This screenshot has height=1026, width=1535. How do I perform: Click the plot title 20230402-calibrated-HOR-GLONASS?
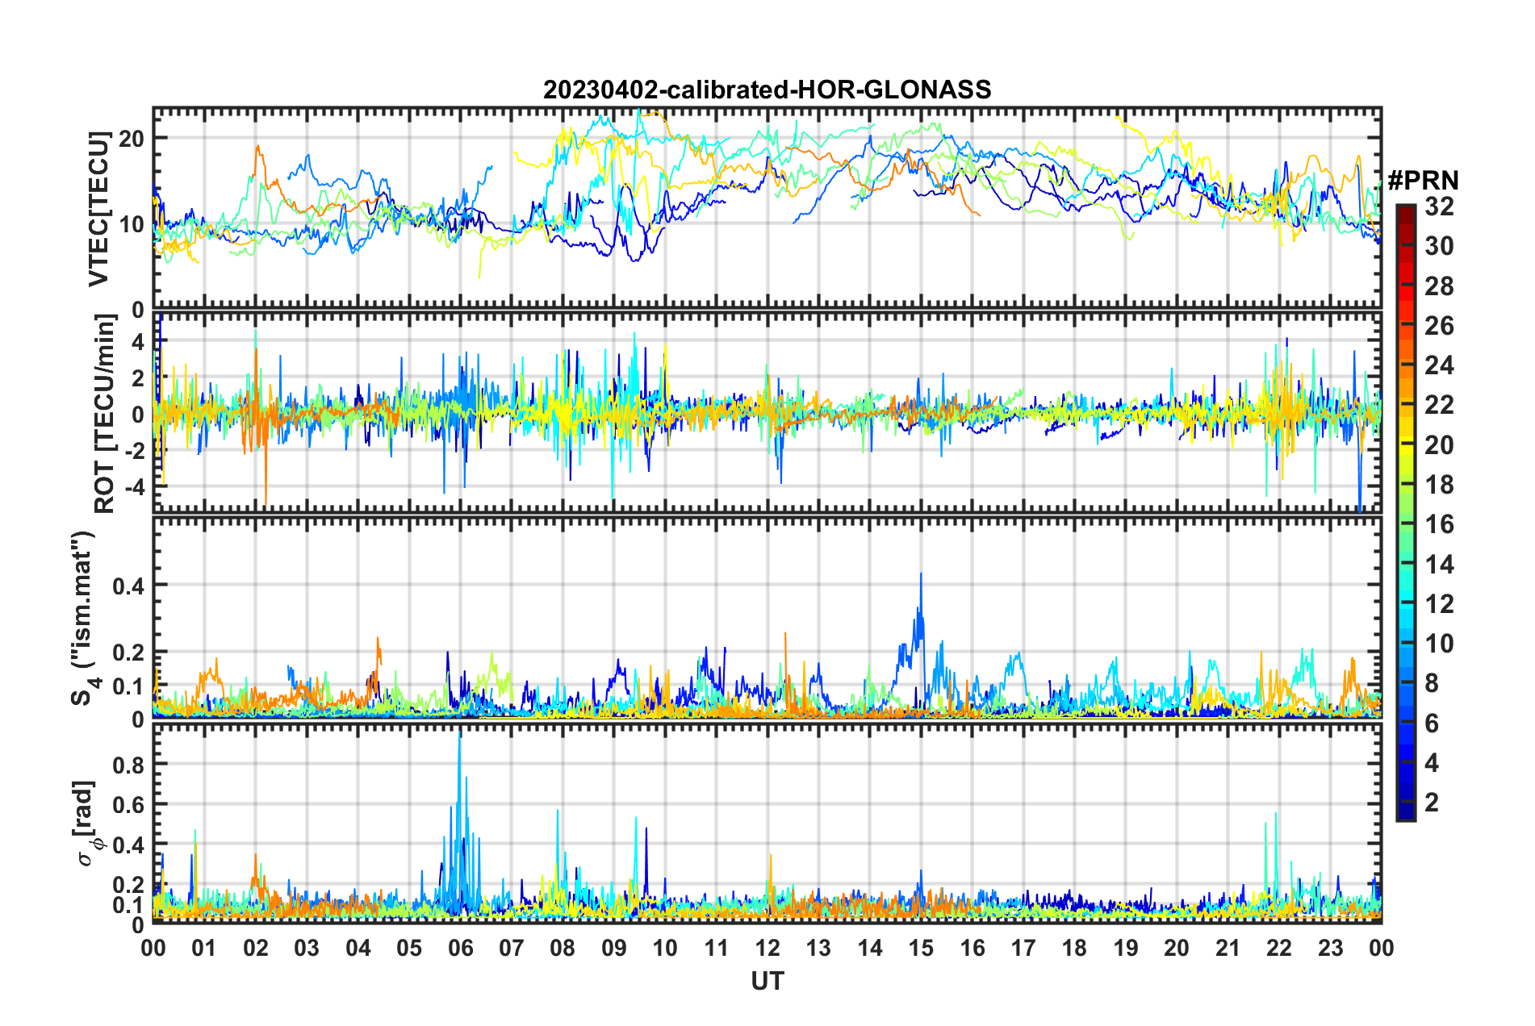pyautogui.click(x=767, y=90)
